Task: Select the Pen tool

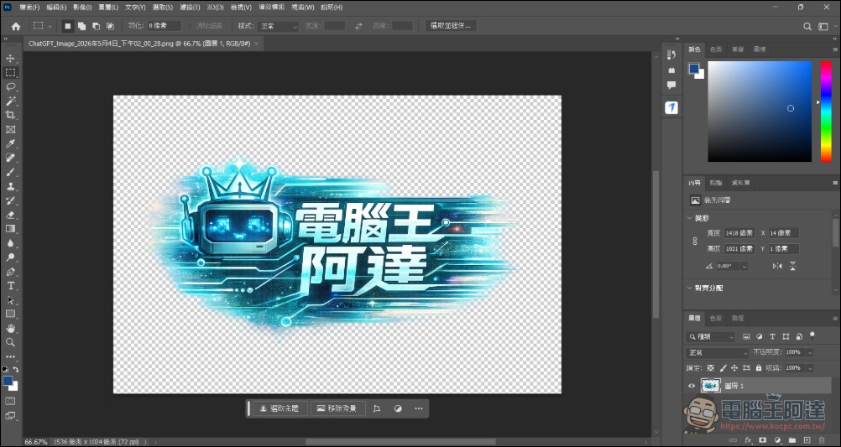Action: (x=10, y=271)
